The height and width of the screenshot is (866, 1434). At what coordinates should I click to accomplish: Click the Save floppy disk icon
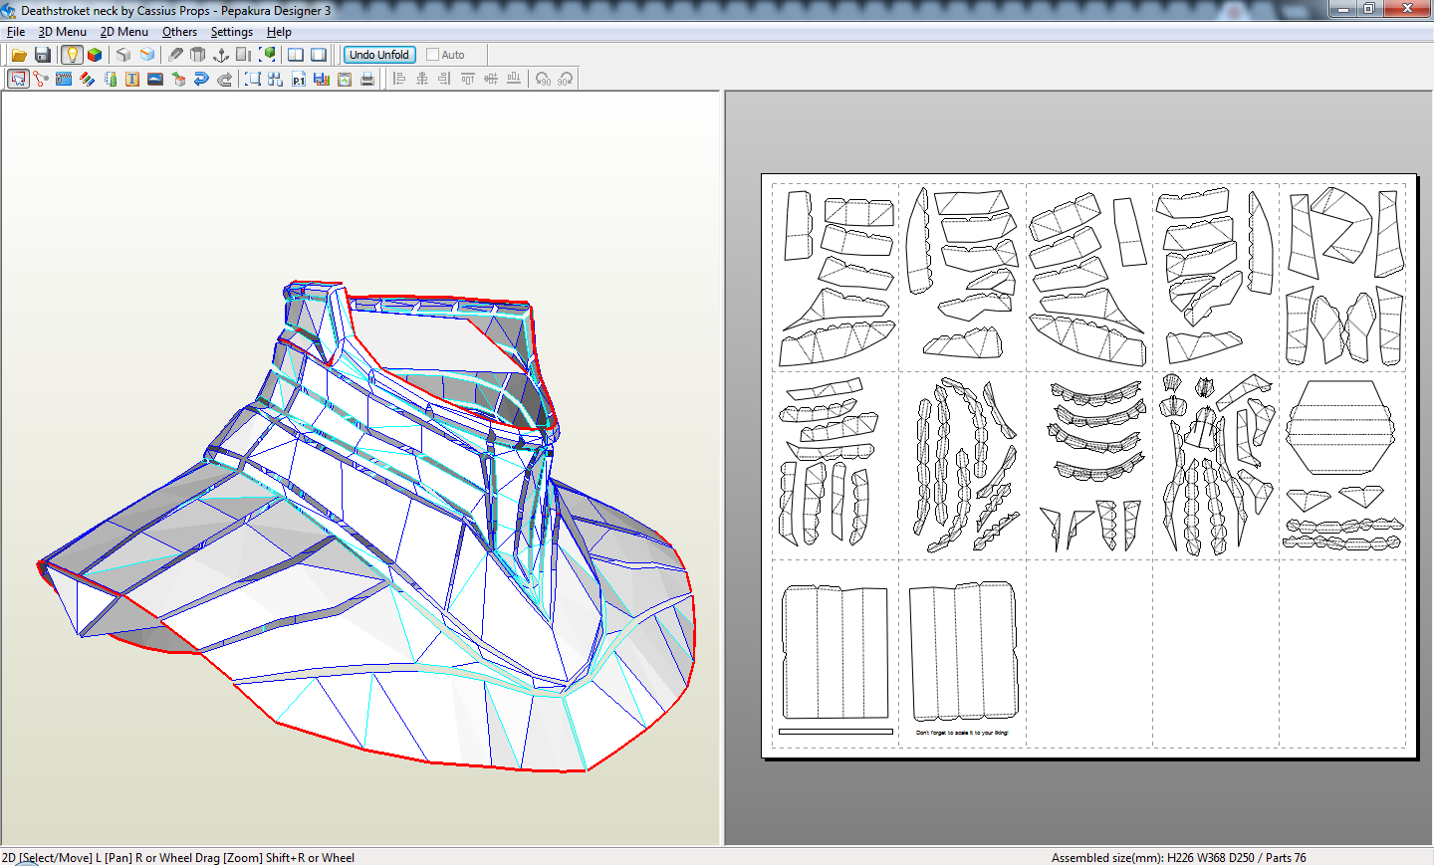43,55
